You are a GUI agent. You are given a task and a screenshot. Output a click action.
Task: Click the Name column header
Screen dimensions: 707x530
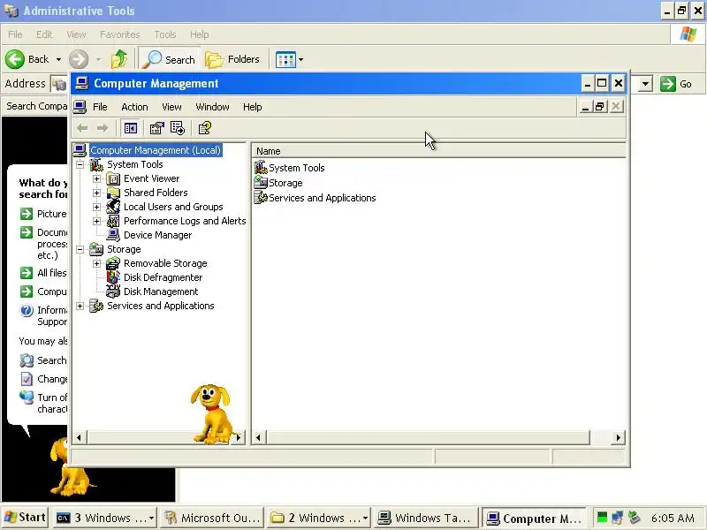[438, 151]
